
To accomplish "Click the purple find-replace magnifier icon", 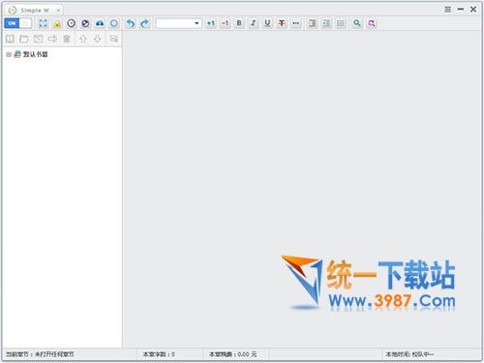I will 372,23.
